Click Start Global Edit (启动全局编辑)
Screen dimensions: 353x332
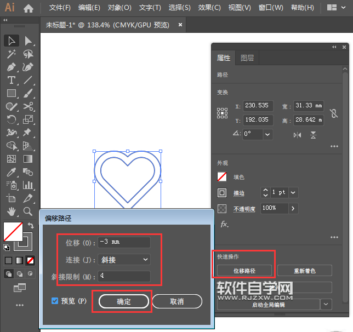click(x=269, y=305)
